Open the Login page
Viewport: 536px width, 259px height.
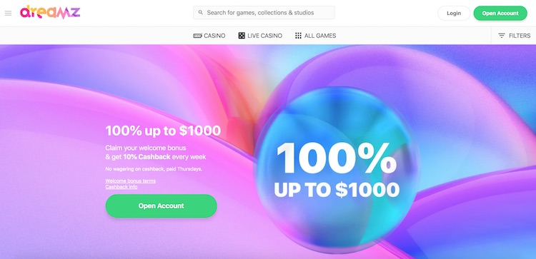454,14
